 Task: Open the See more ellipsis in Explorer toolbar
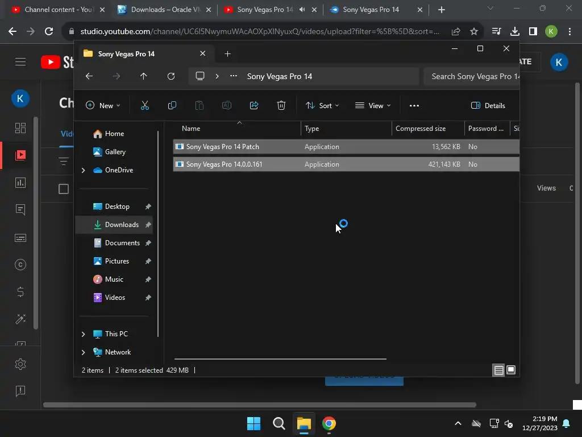click(414, 105)
